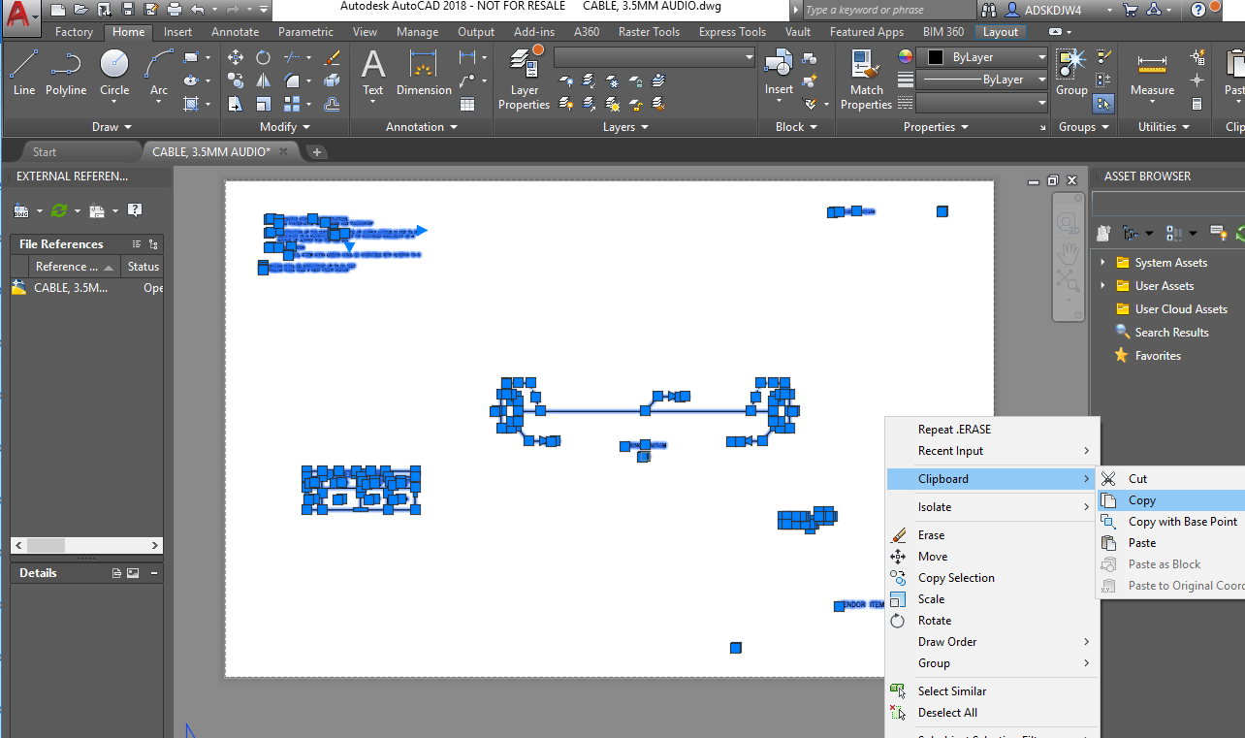Open the object color ByLayer swatch dropdown
Image resolution: width=1245 pixels, height=738 pixels.
(x=982, y=57)
